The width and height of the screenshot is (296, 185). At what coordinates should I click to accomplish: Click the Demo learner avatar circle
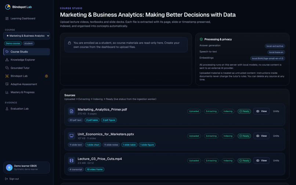point(9,167)
